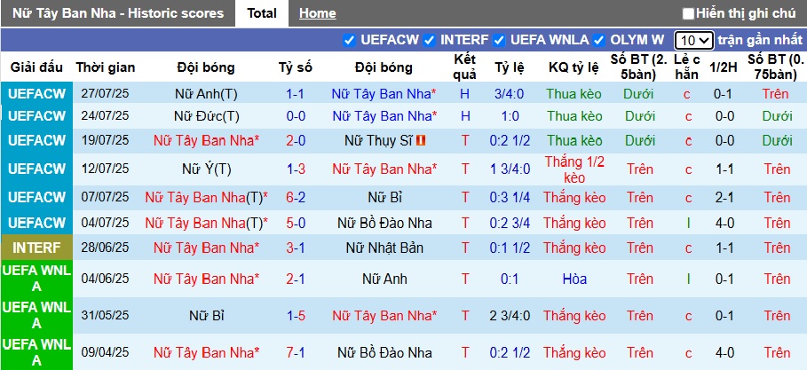Click the Hòa odds result cell

[x=574, y=279]
